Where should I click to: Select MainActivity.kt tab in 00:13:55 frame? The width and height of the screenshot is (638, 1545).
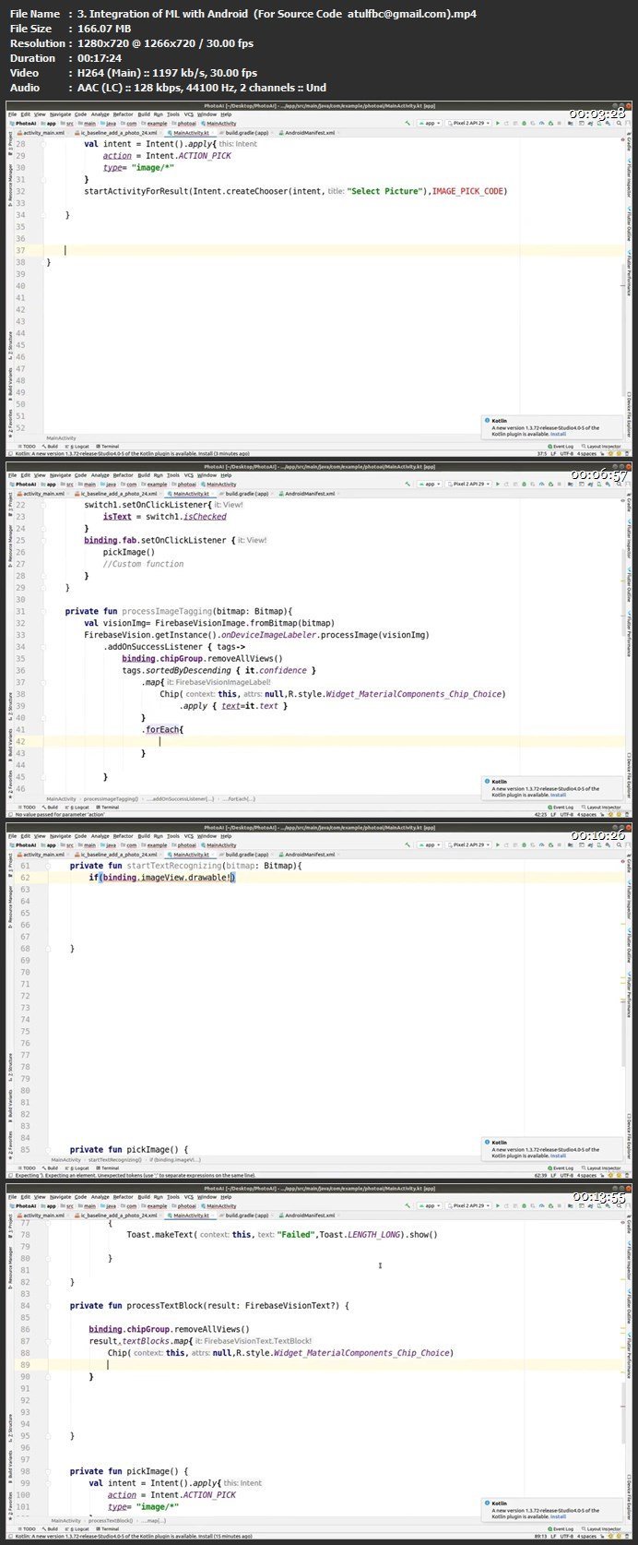[x=192, y=1216]
